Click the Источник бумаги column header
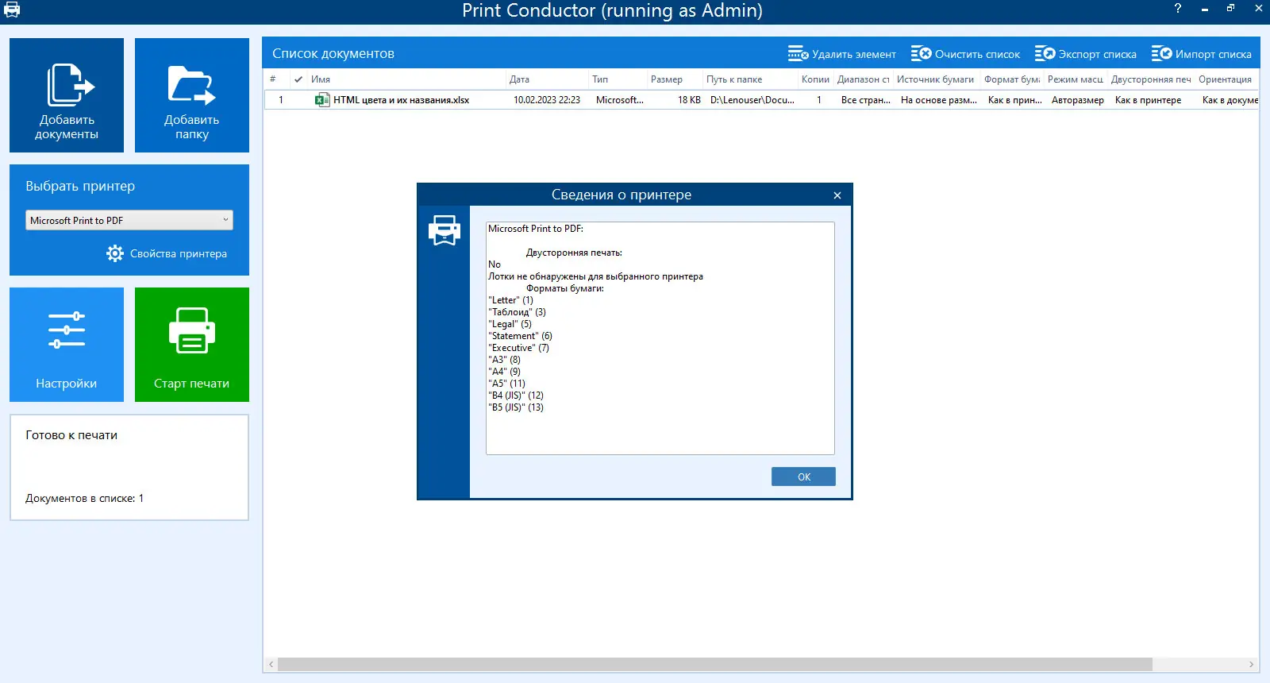The width and height of the screenshot is (1270, 683). click(x=935, y=79)
